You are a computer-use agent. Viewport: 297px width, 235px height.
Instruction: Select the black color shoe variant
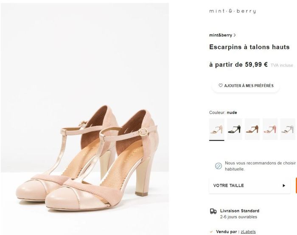tap(234, 129)
